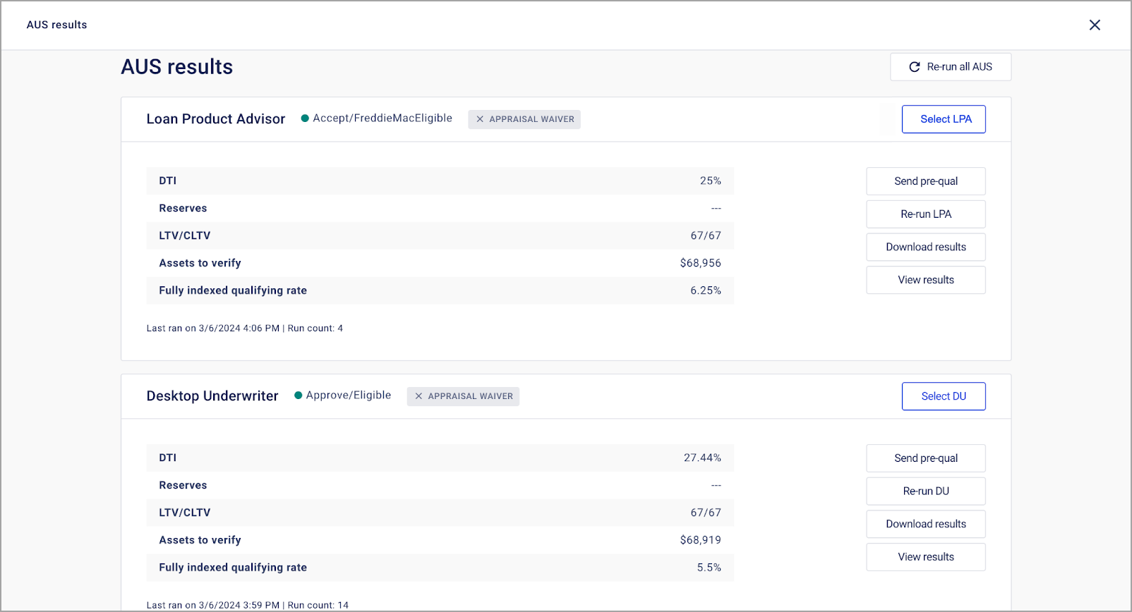1132x612 pixels.
Task: Download results for Desktop Underwriter
Action: (926, 524)
